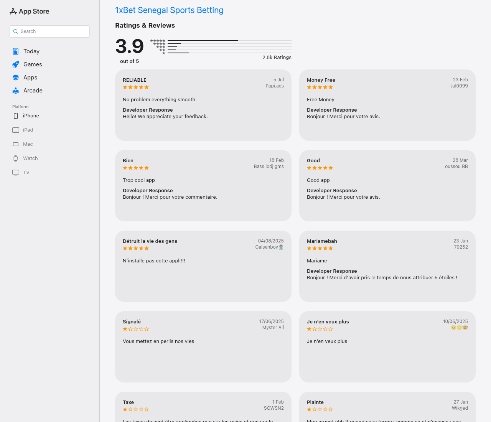Viewport: 491px width, 422px height.
Task: Click the search magnifier icon
Action: point(16,31)
